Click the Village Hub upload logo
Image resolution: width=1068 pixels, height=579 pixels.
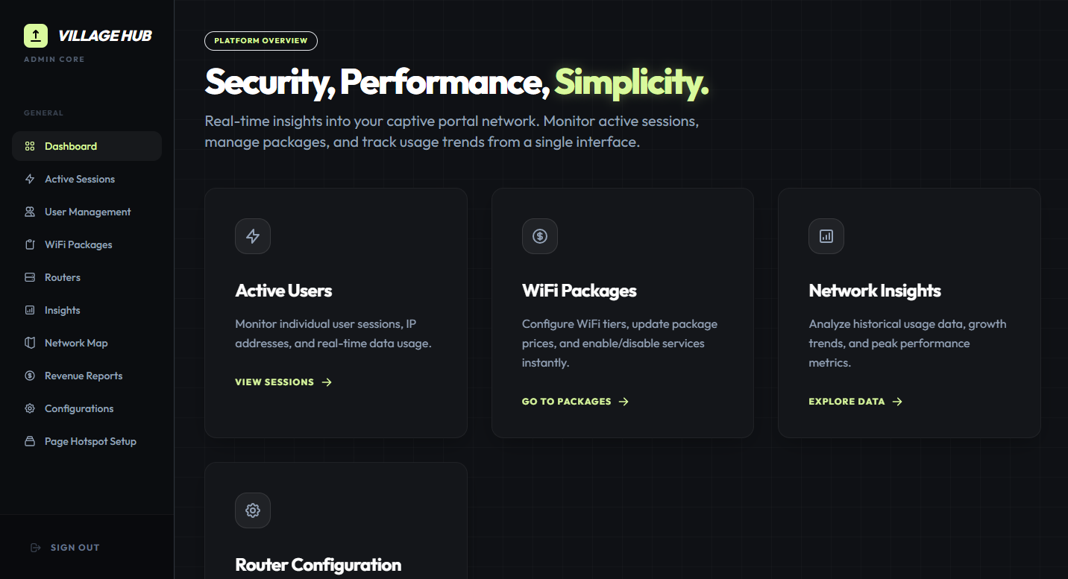[34, 35]
